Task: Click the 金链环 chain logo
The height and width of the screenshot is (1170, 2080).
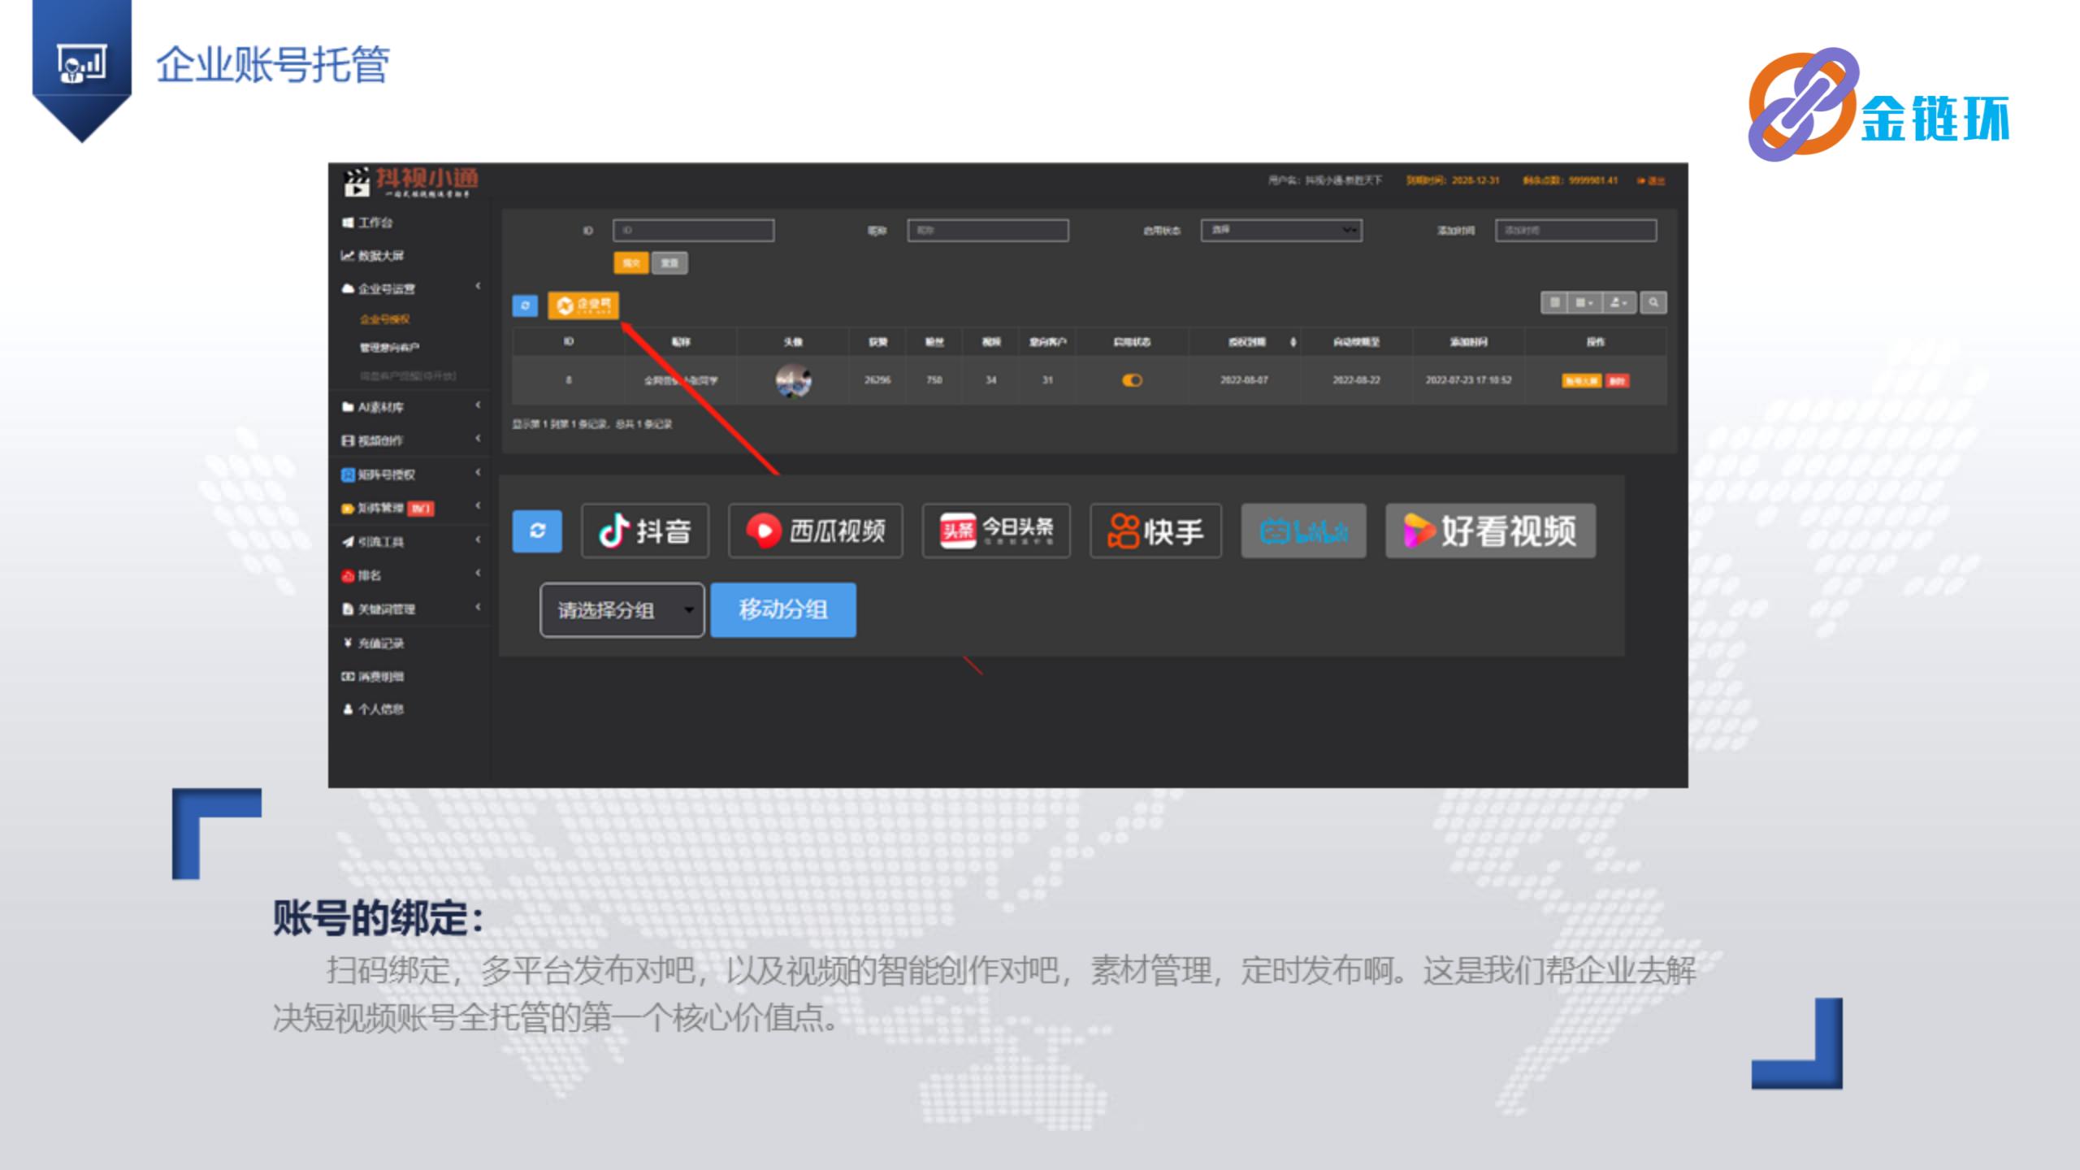Action: pyautogui.click(x=1878, y=106)
